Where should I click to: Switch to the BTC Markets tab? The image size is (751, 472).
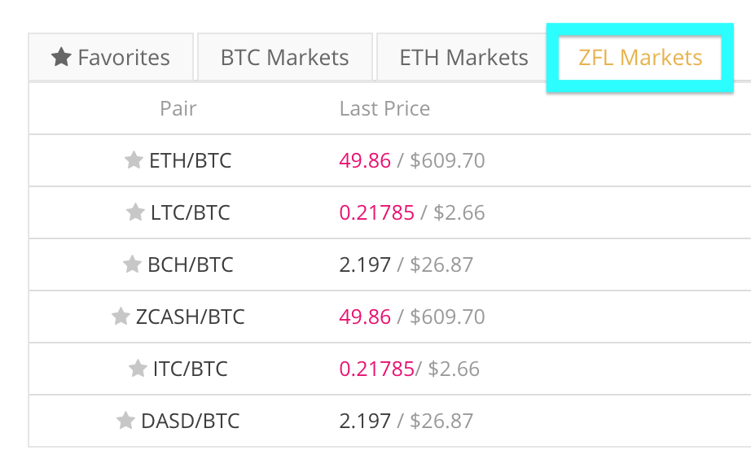click(x=284, y=58)
